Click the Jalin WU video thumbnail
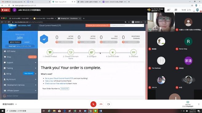 (161, 22)
